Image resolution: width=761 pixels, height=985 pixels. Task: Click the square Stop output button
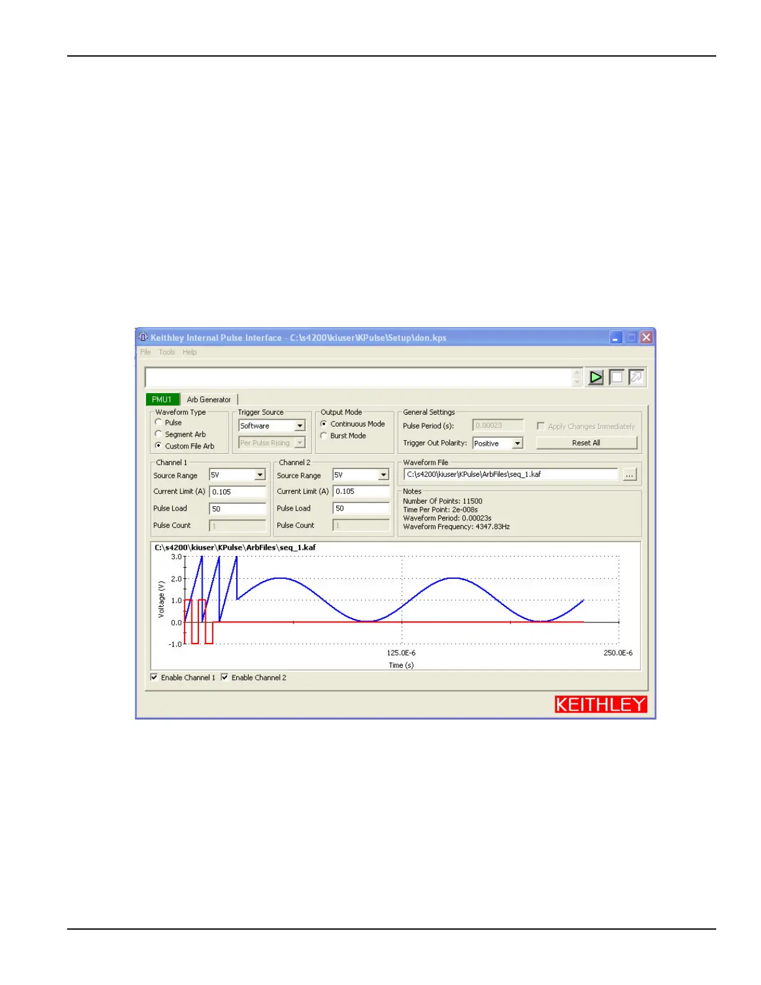point(616,377)
